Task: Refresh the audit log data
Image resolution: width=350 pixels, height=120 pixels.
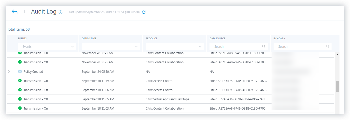Action: [x=144, y=12]
